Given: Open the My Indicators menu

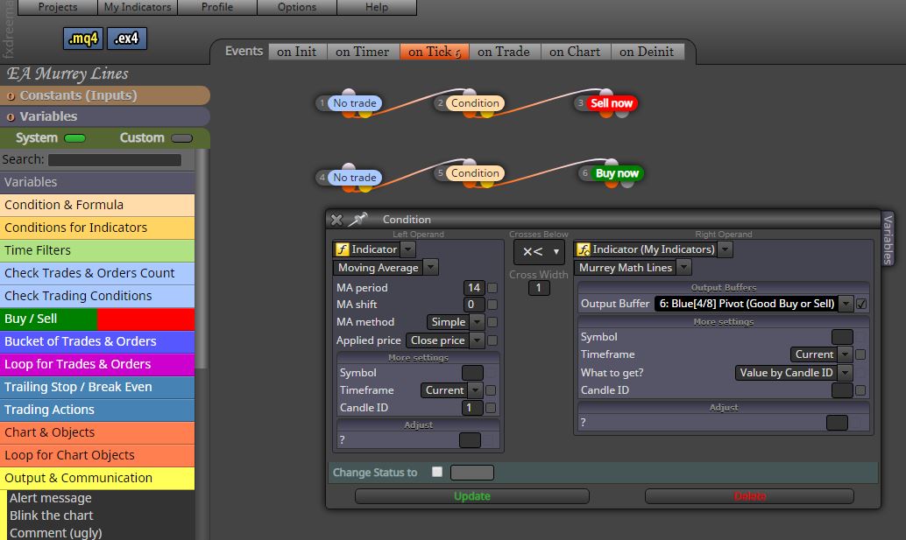Looking at the screenshot, I should click(138, 7).
